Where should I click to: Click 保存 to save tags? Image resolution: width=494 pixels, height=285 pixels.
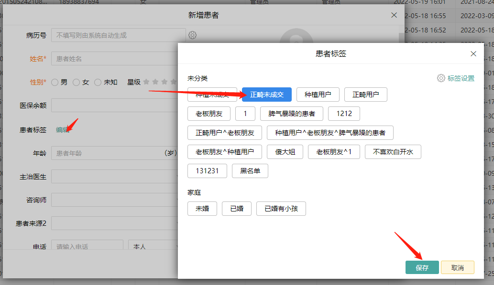click(x=422, y=267)
